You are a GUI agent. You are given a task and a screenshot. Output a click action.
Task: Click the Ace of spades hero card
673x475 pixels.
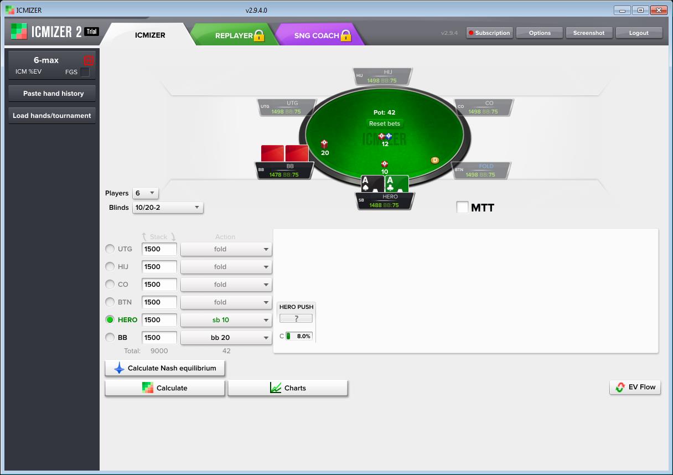[372, 184]
